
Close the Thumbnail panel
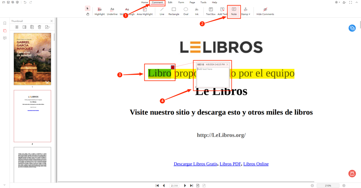point(51,21)
